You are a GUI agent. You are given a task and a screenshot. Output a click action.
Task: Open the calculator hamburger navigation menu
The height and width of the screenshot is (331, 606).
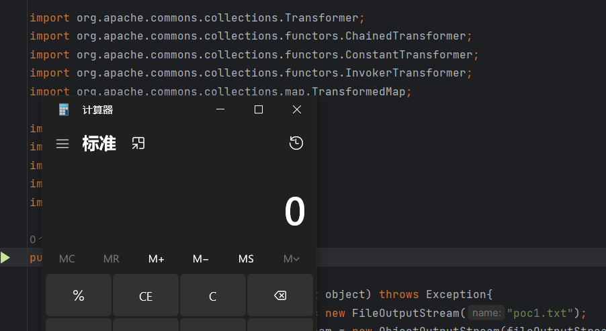[62, 144]
